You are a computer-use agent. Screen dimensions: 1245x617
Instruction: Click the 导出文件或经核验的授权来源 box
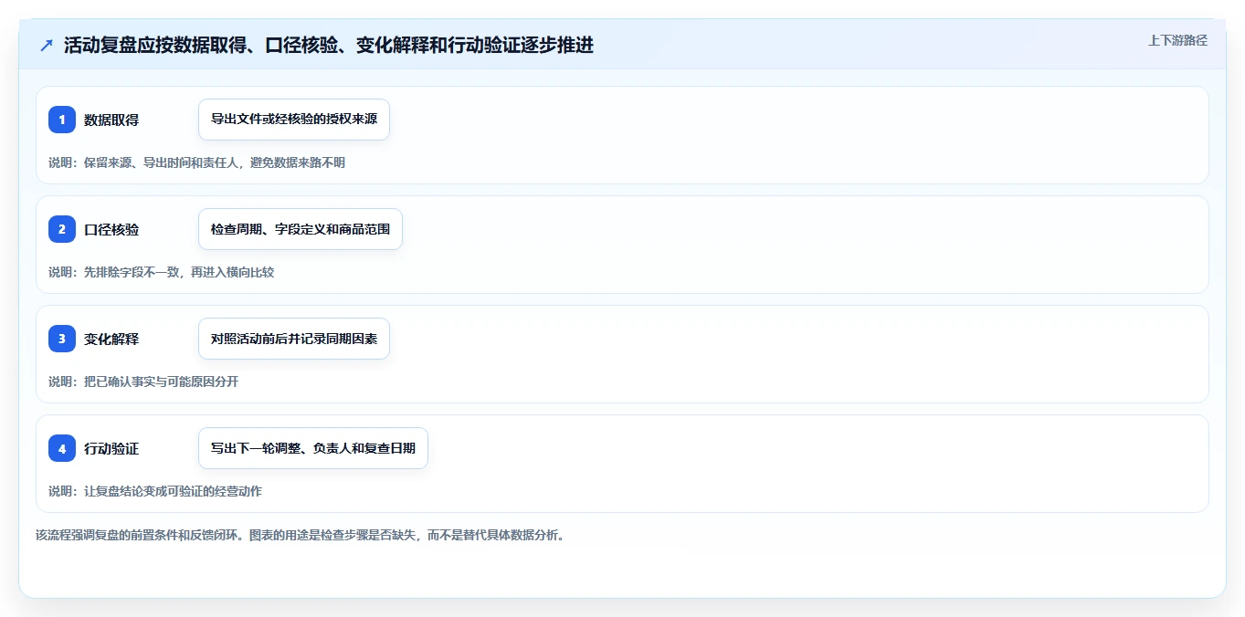click(294, 120)
